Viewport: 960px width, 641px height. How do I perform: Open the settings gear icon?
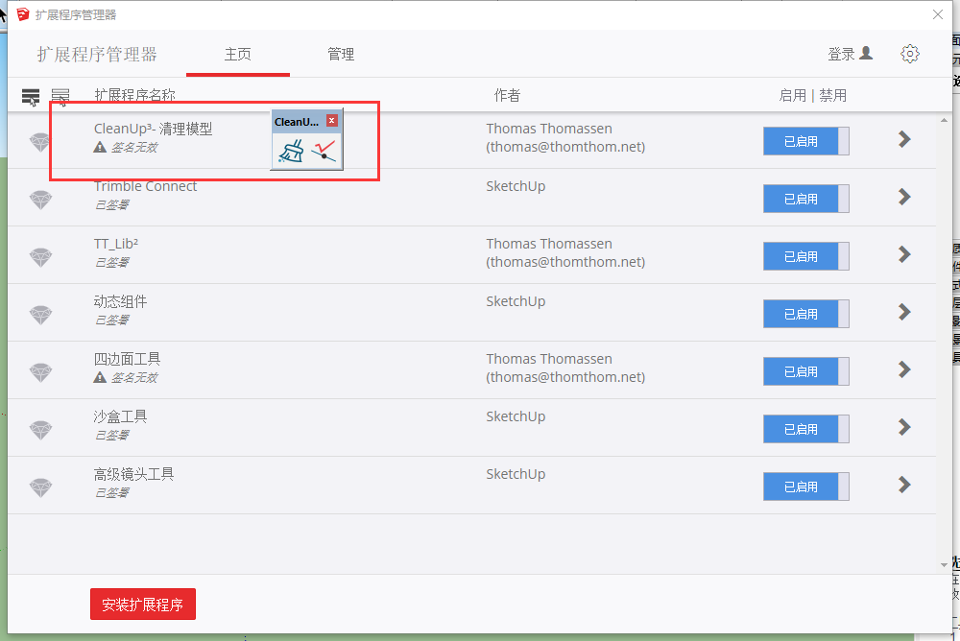point(910,54)
